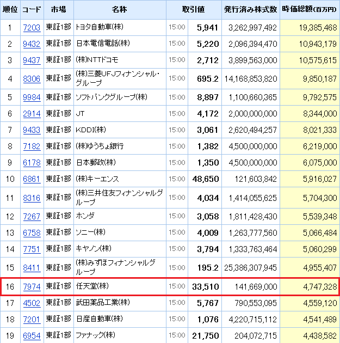
Task: Select the name KDDI(株)
Action: (91, 130)
